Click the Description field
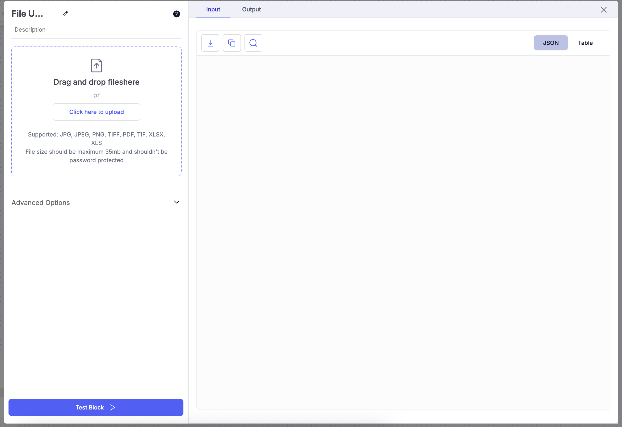This screenshot has height=427, width=622. coord(30,29)
